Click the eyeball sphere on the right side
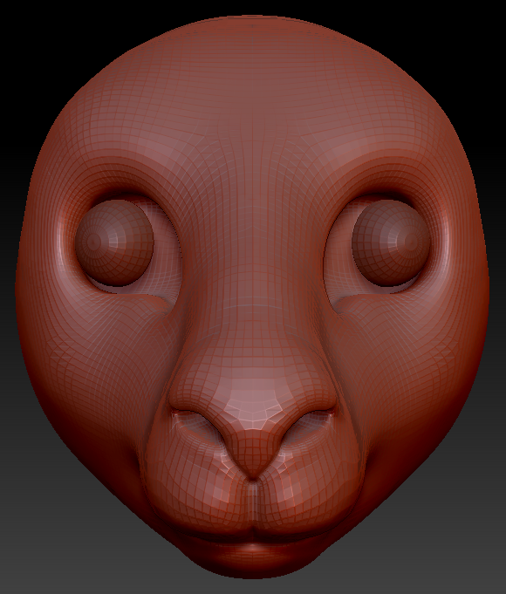This screenshot has width=506, height=594. [x=391, y=242]
